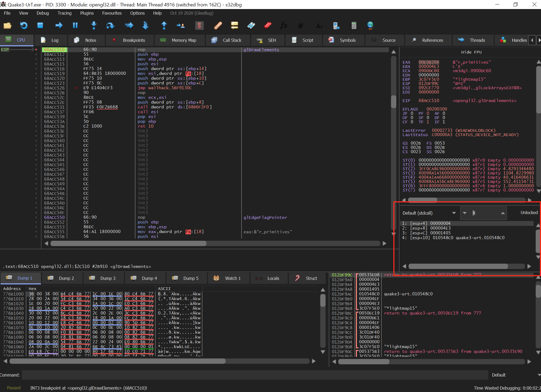541x392 pixels.
Task: Open the Scylla plugin icon
Action: point(199,25)
